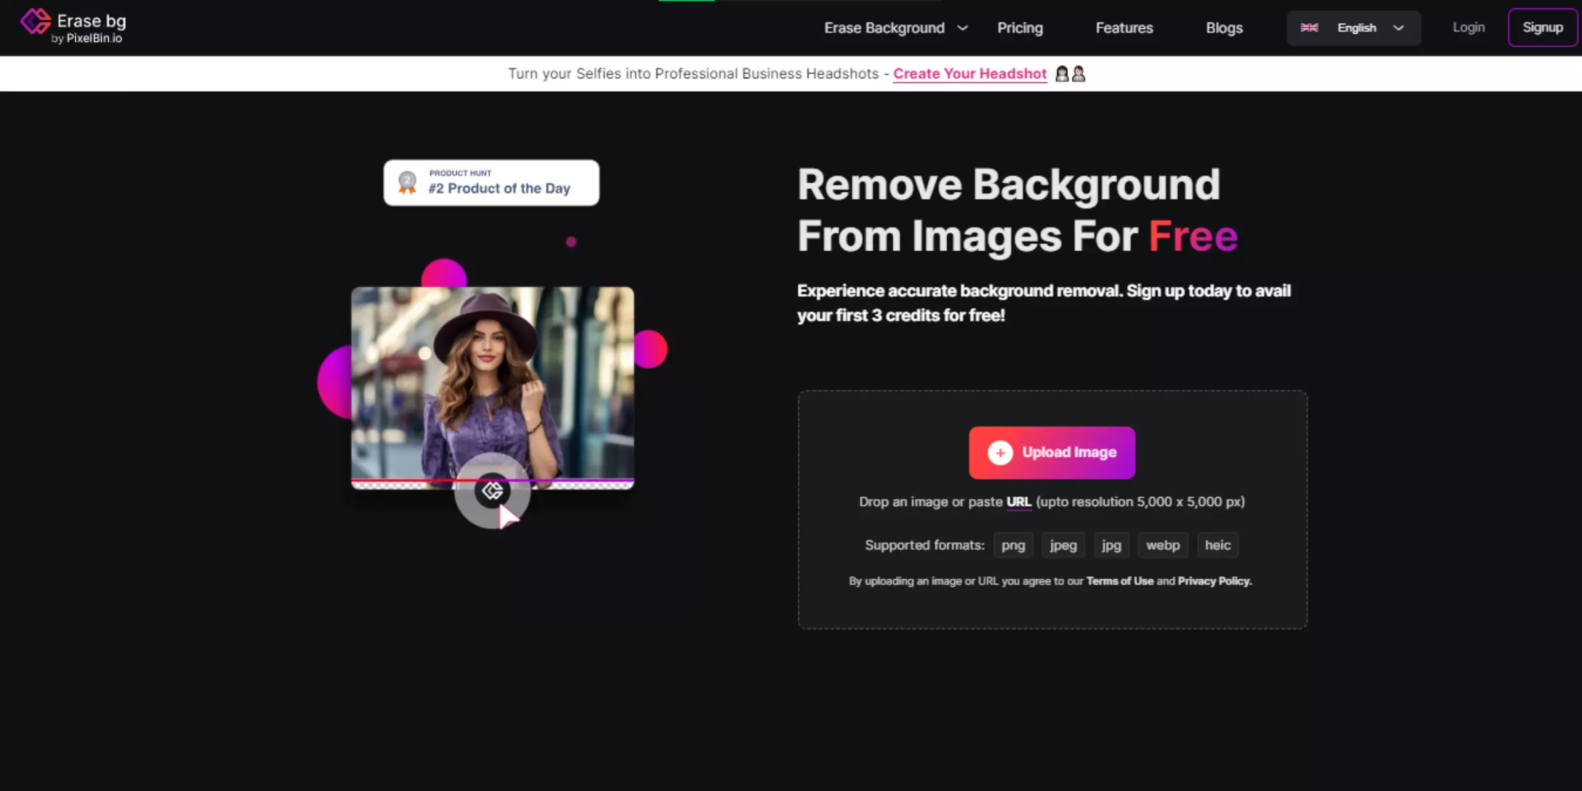
Task: Click the Signup button
Action: click(1542, 28)
